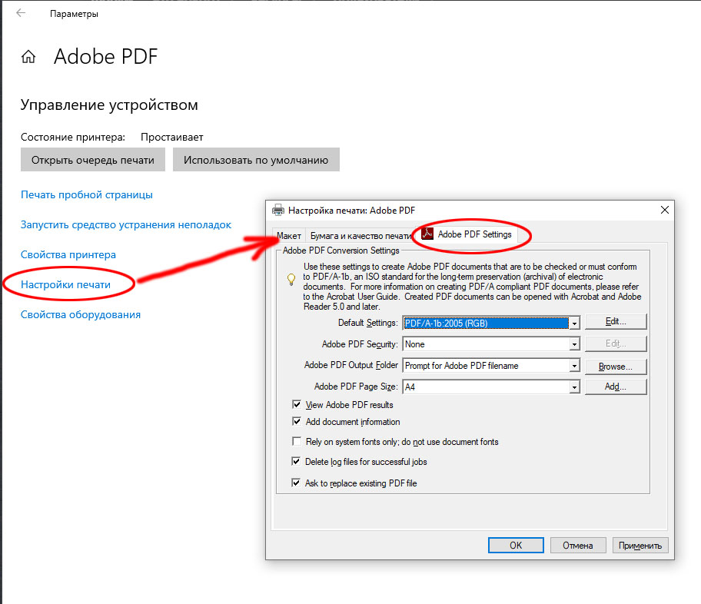Click the Adobe PDF Conversion Settings group label
The height and width of the screenshot is (604, 701).
(341, 251)
